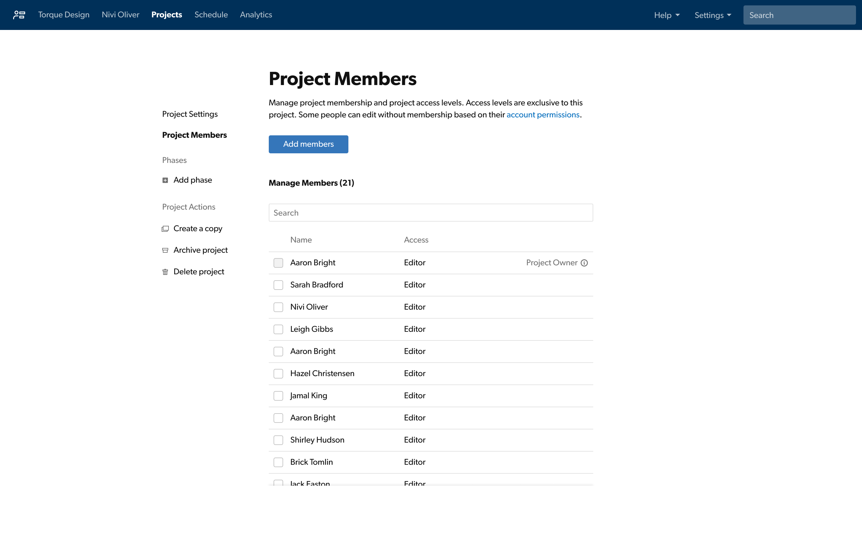
Task: Switch to the Schedule tab
Action: pyautogui.click(x=211, y=15)
